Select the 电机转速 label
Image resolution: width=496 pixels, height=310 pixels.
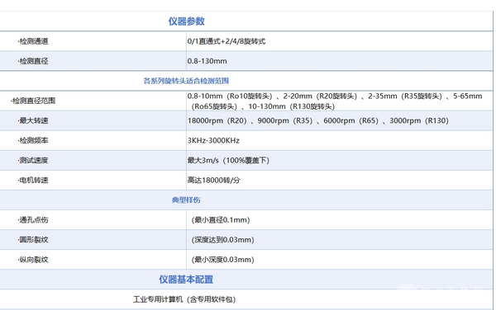[33, 181]
